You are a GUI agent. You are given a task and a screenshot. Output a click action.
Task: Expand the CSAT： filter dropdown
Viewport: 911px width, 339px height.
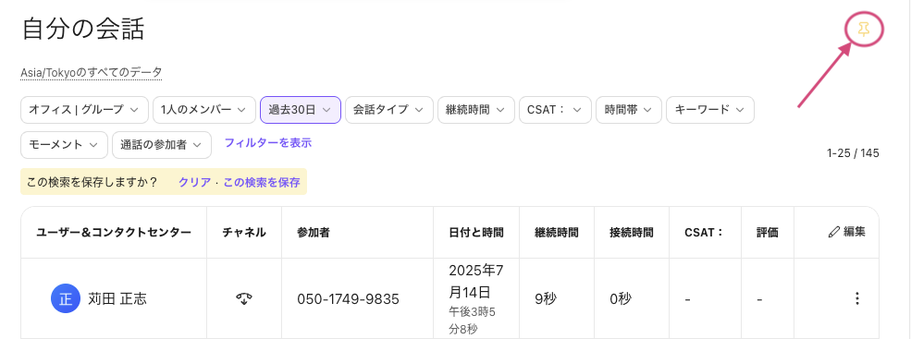[555, 110]
